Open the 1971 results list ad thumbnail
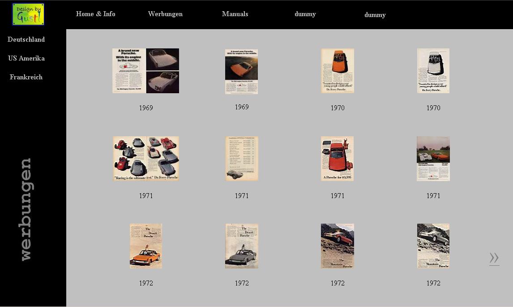This screenshot has width=513, height=307. (241, 159)
